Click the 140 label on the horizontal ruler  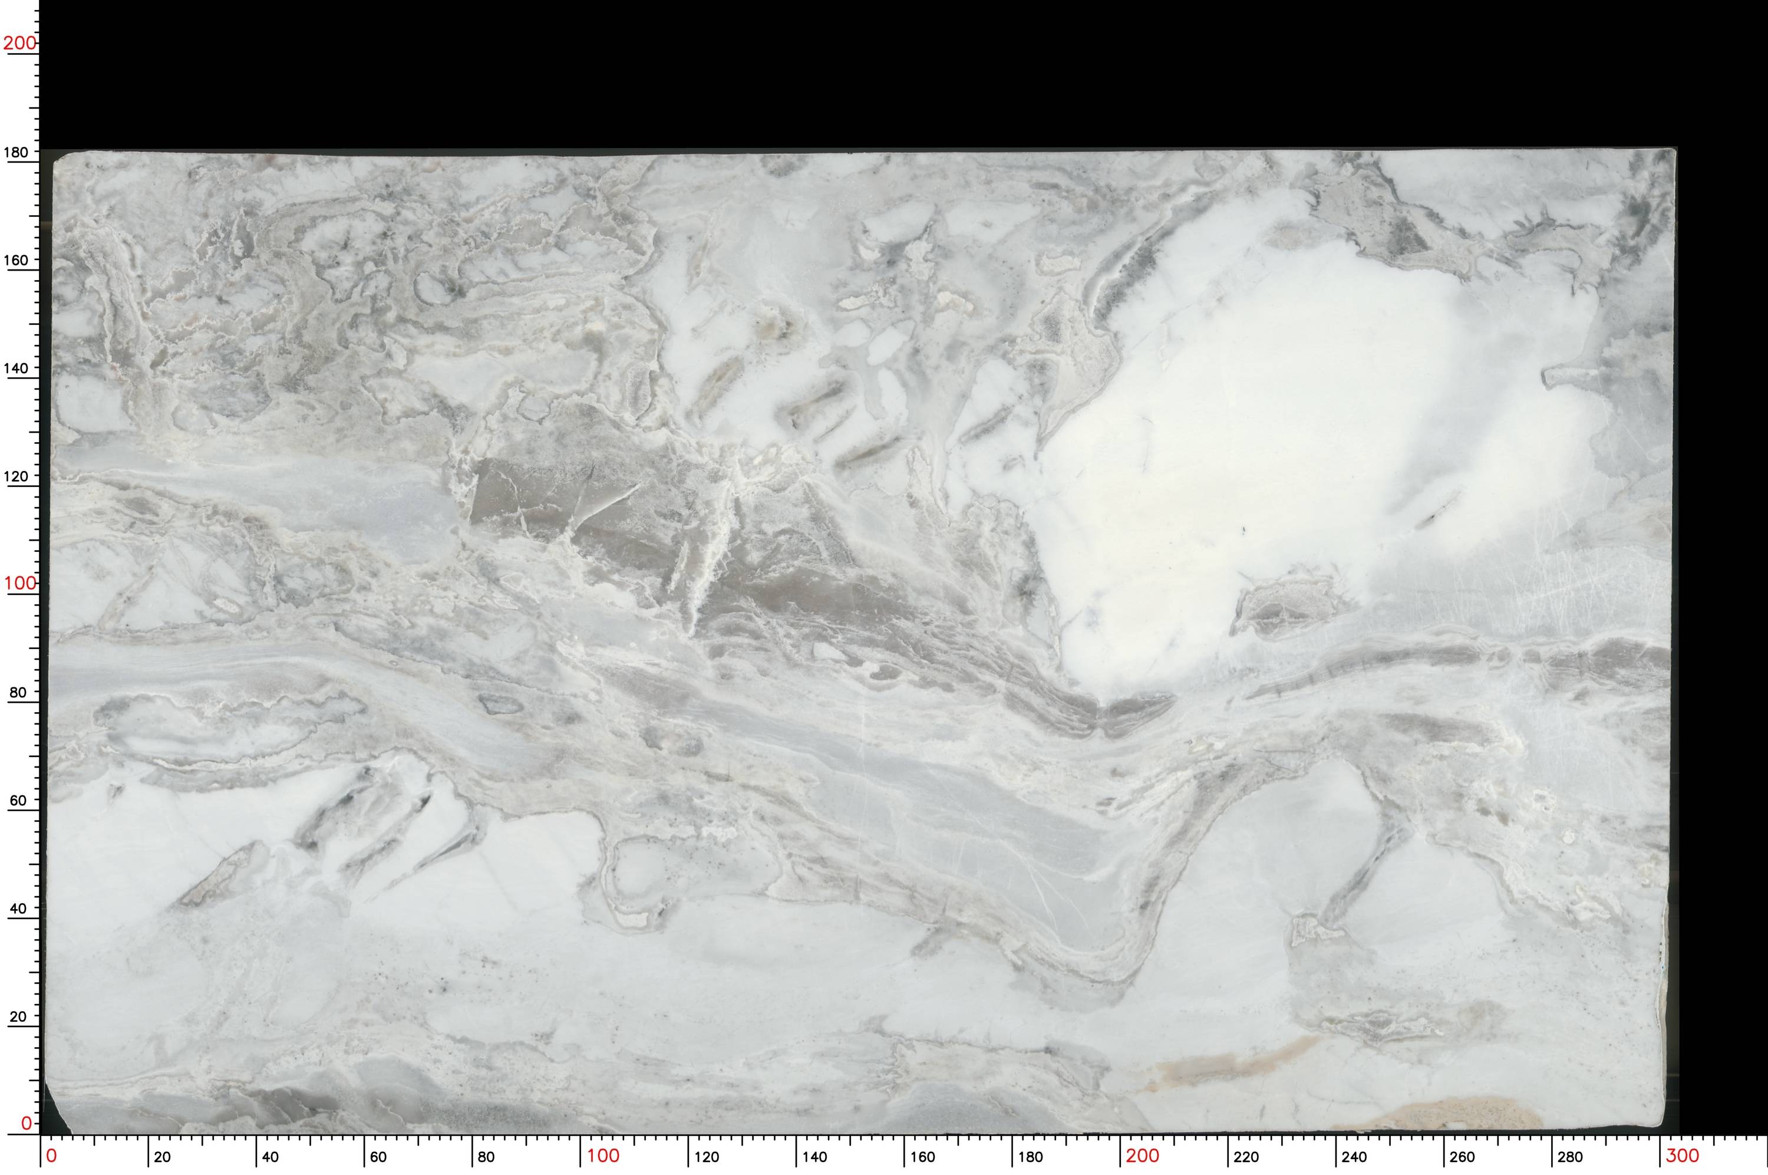click(814, 1157)
